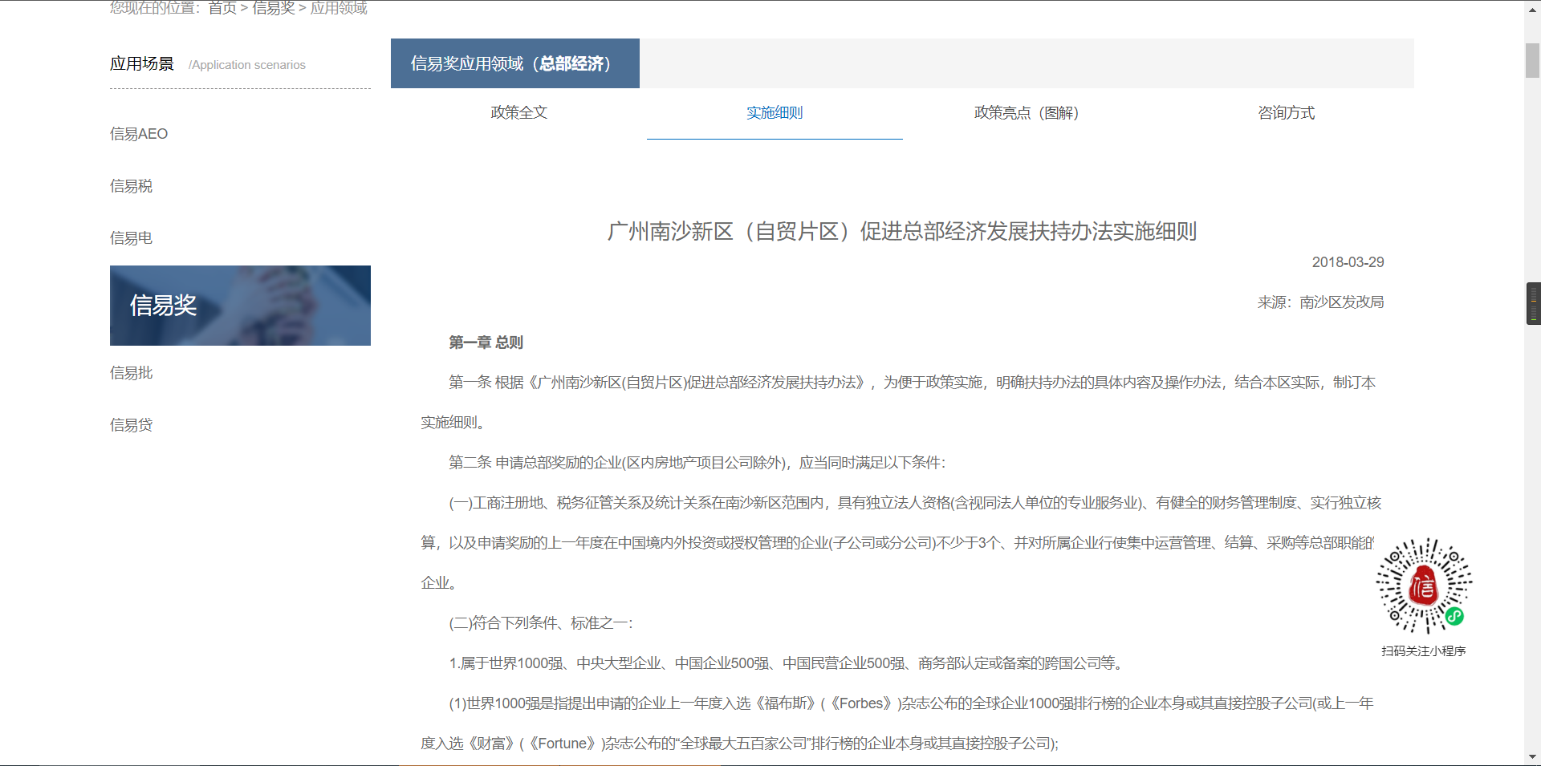This screenshot has height=766, width=1541.
Task: Open 信易电 in the sidebar
Action: point(131,238)
